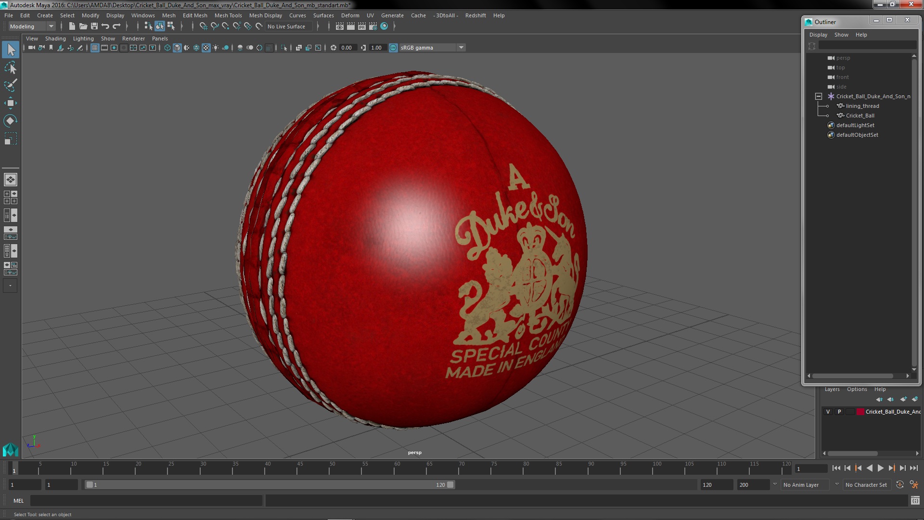Activate the Rotate tool
This screenshot has height=520, width=924.
click(11, 120)
